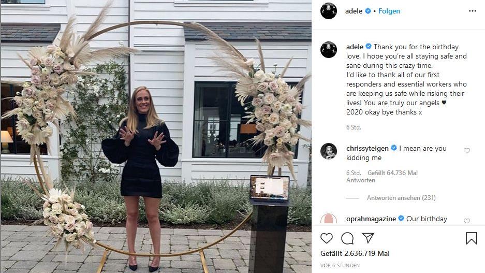Open comments via speech bubble icon
485x273 pixels.
click(x=347, y=238)
